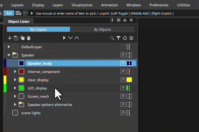This screenshot has height=132, width=199.
Task: Click the add new layer plus icon
Action: pos(10,38)
